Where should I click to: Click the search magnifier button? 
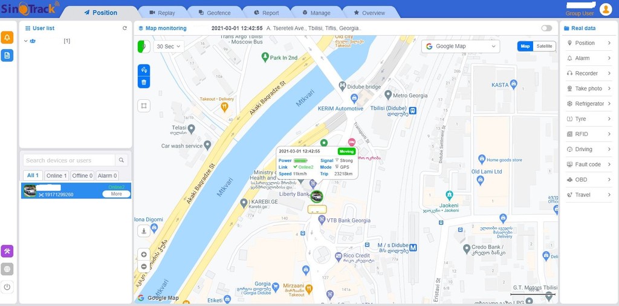click(x=121, y=160)
